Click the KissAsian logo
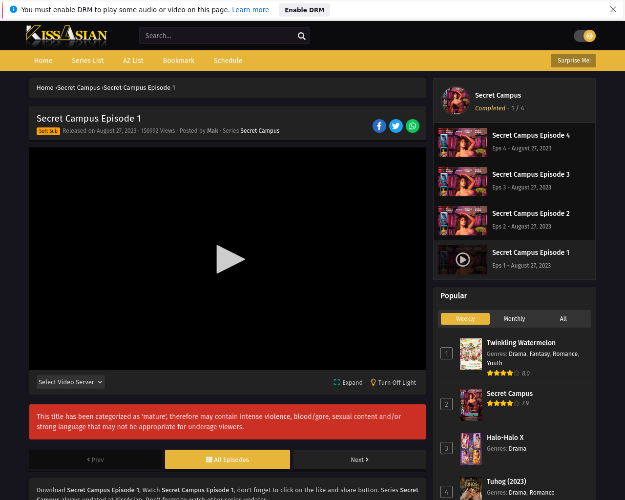This screenshot has height=500, width=625. point(67,35)
